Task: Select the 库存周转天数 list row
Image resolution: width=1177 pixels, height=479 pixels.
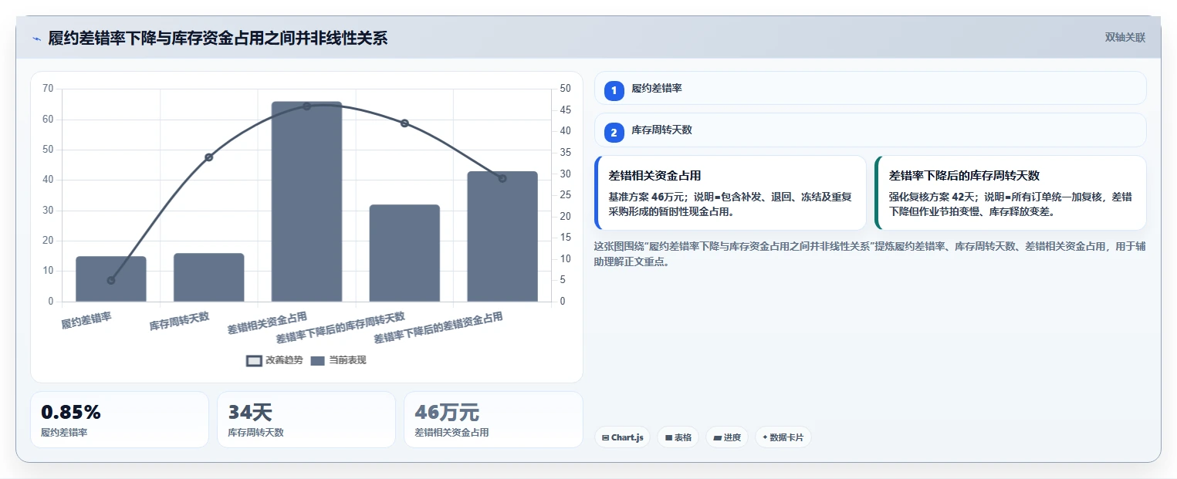Action: pyautogui.click(x=871, y=130)
